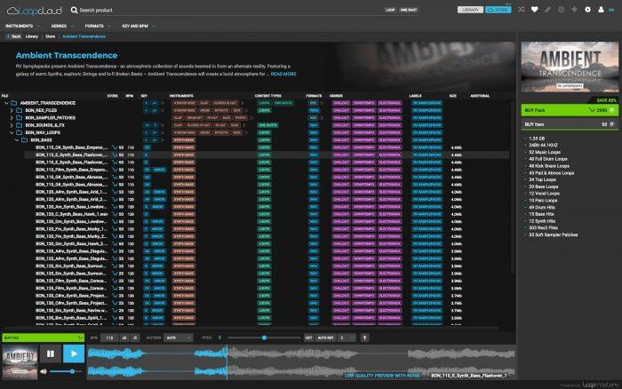Click the Loopcloud logo
Screen dimensions: 622x389
(x=34, y=10)
